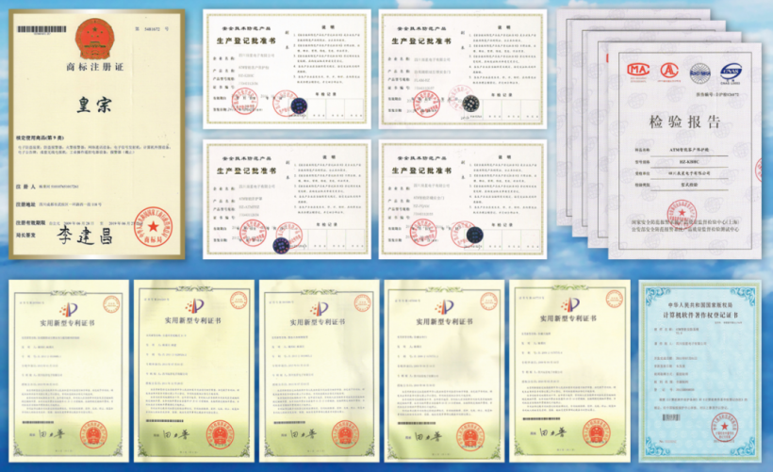Open the bottom-right 生产登记批准书 certificate

point(461,199)
